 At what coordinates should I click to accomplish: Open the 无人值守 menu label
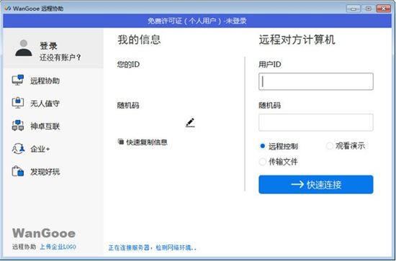pyautogui.click(x=45, y=104)
